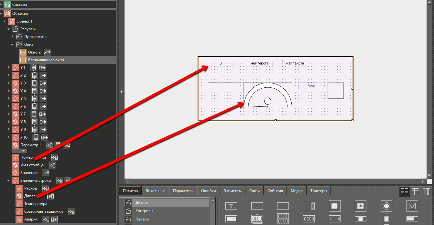434x225 pixels.
Task: Expand the Программы folder
Action: point(13,37)
